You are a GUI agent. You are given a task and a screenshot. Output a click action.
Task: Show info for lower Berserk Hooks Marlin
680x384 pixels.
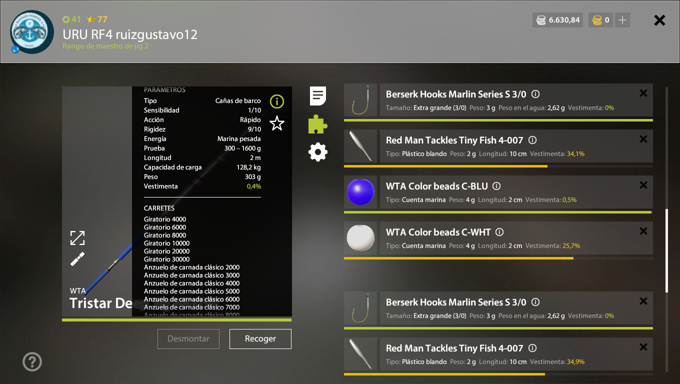tap(535, 302)
